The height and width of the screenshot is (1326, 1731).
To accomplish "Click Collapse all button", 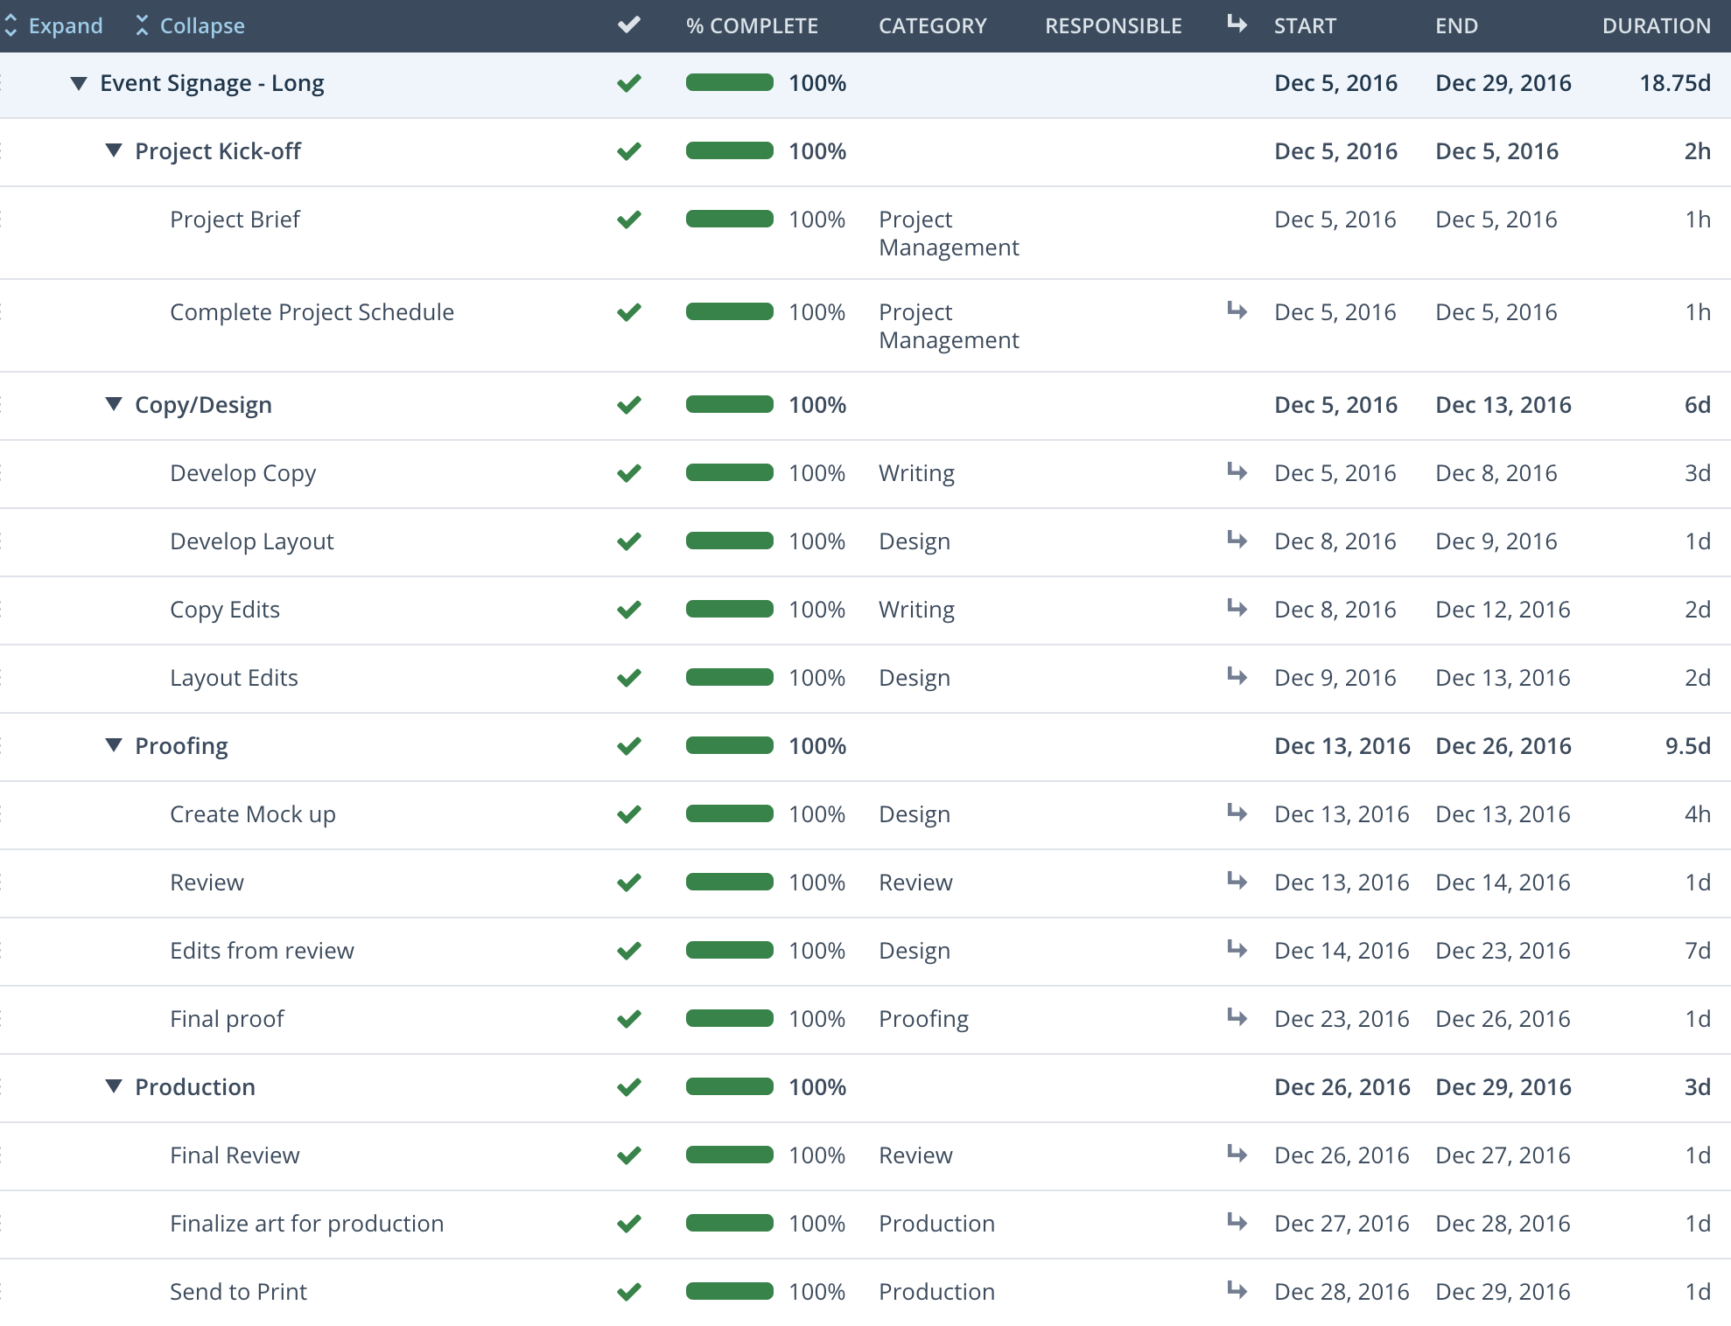I will (191, 26).
